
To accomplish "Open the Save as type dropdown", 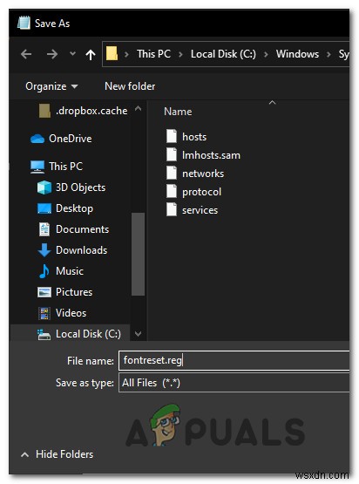I will pos(234,383).
